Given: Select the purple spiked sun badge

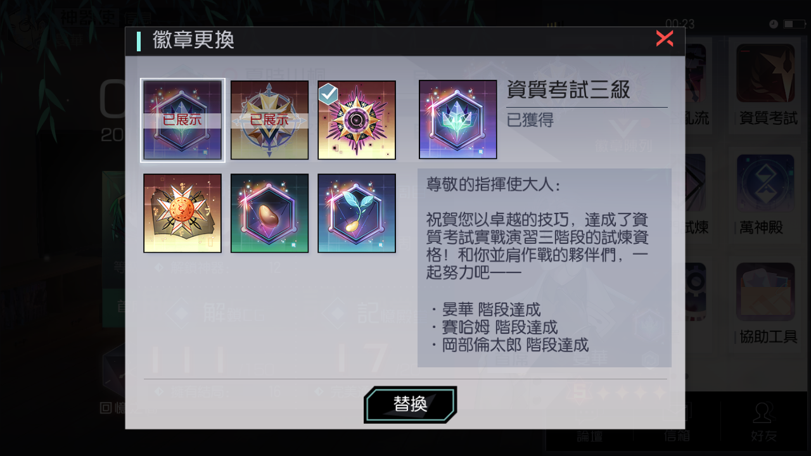Looking at the screenshot, I should pos(357,120).
